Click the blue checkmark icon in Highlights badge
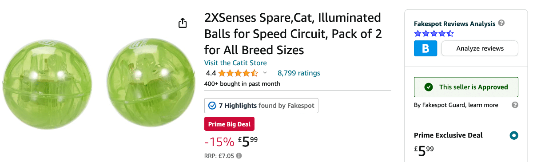 pyautogui.click(x=212, y=106)
